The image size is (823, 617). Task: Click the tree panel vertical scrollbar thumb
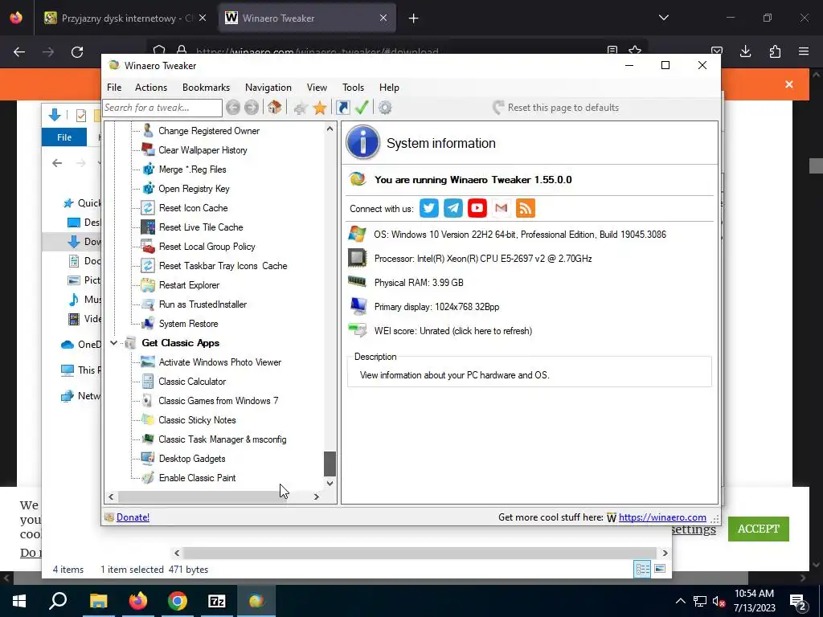pos(330,464)
